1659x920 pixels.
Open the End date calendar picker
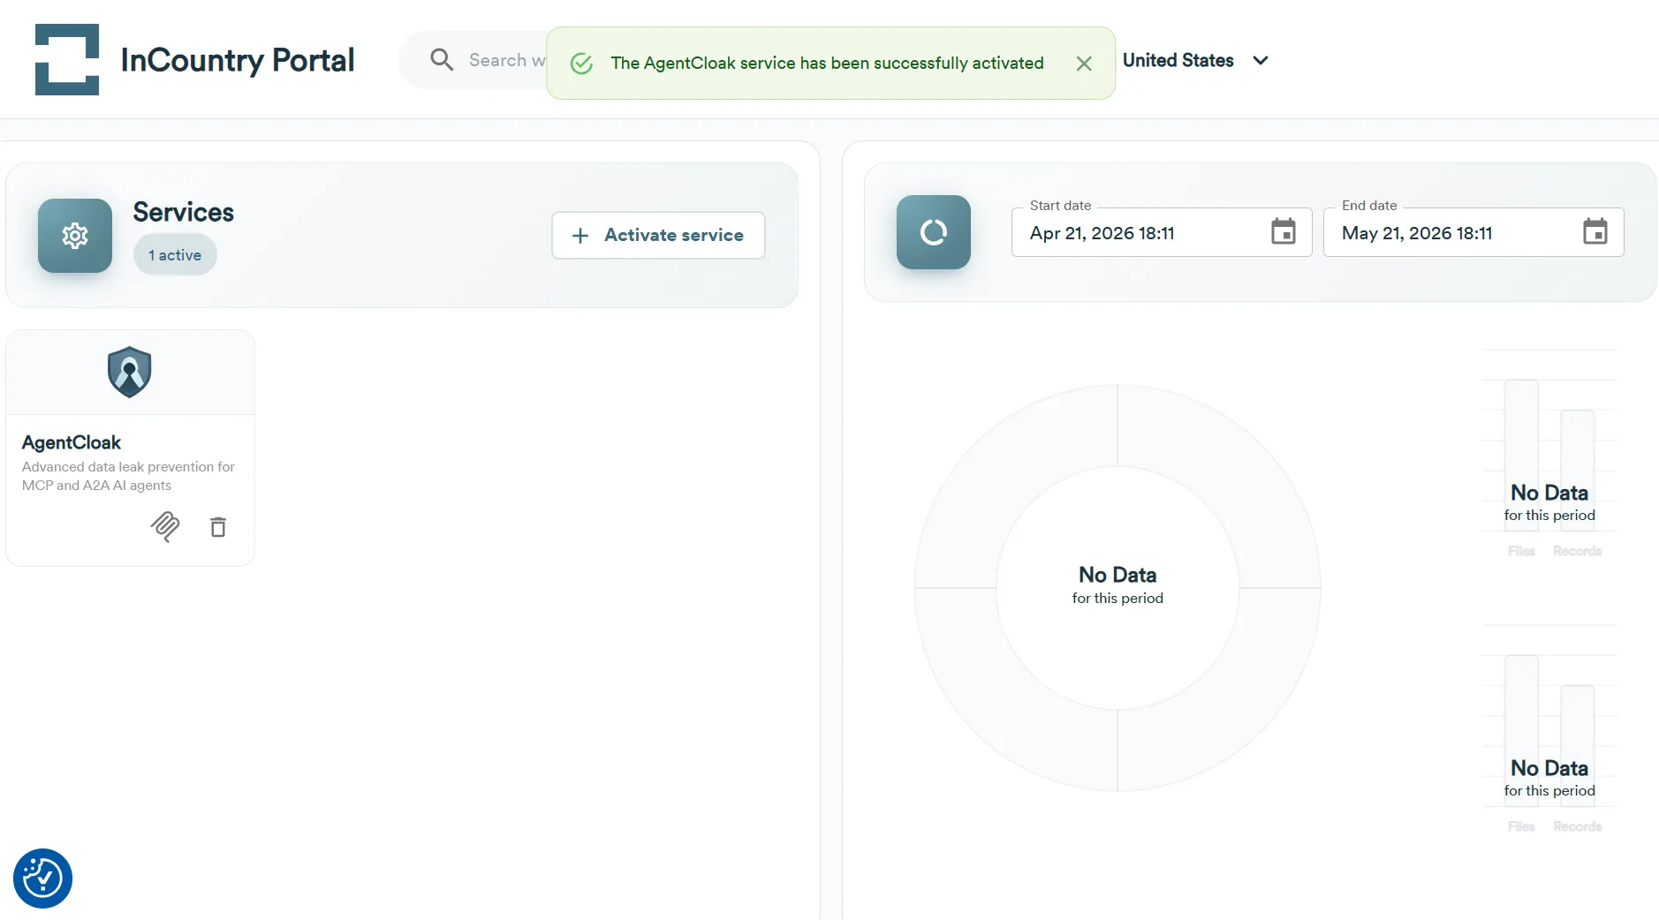tap(1595, 232)
